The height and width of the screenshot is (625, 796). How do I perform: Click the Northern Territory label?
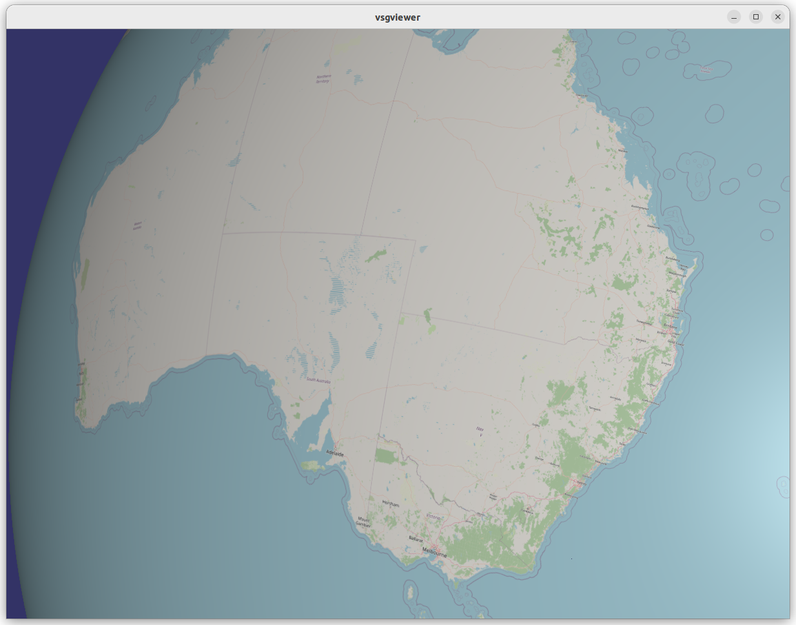(323, 79)
